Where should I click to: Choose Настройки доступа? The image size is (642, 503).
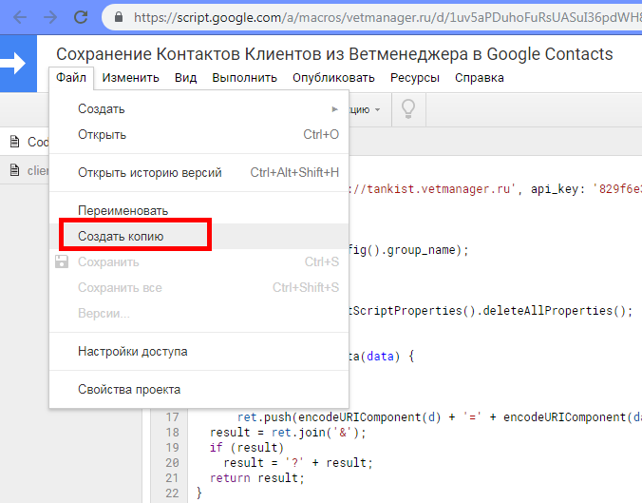(199, 351)
